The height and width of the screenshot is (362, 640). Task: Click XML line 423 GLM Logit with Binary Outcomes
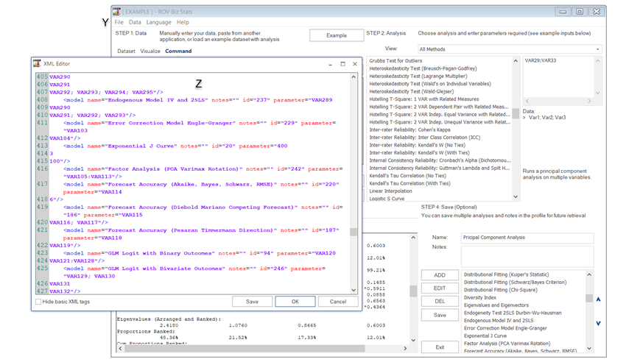(x=199, y=253)
